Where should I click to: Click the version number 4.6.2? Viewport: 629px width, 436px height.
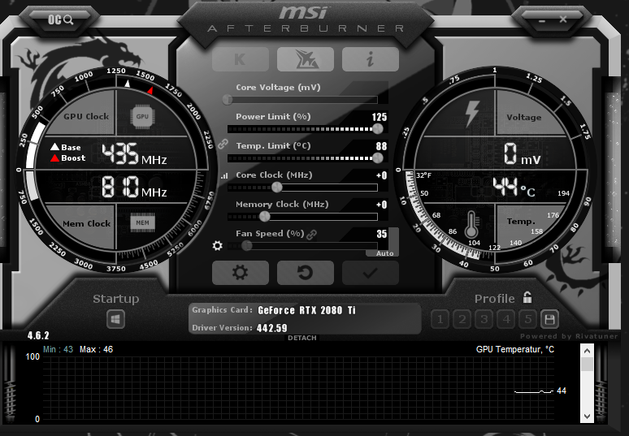point(38,335)
